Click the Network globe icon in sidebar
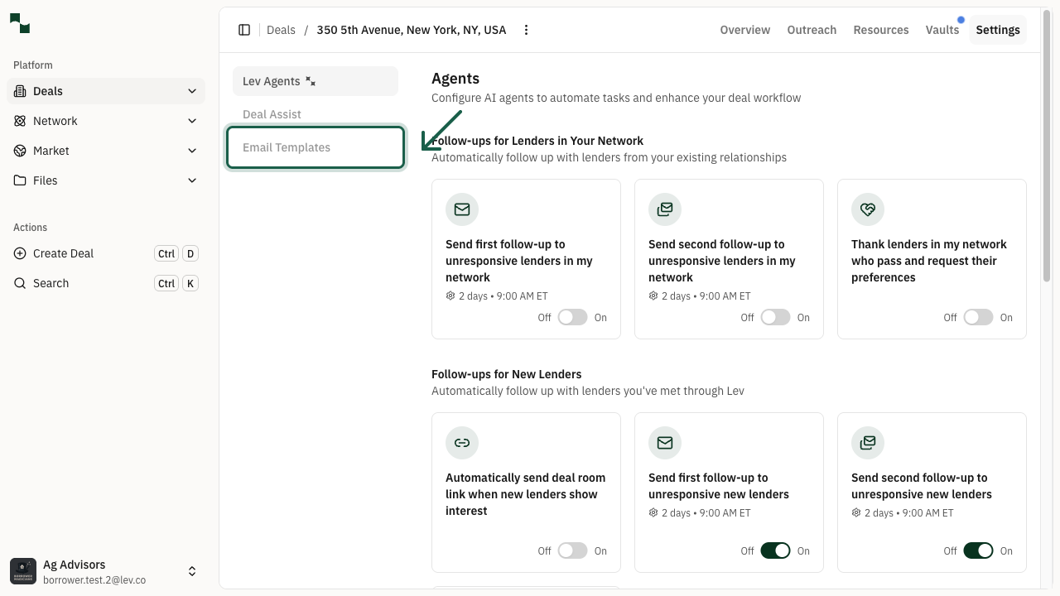1060x596 pixels. pos(18,121)
